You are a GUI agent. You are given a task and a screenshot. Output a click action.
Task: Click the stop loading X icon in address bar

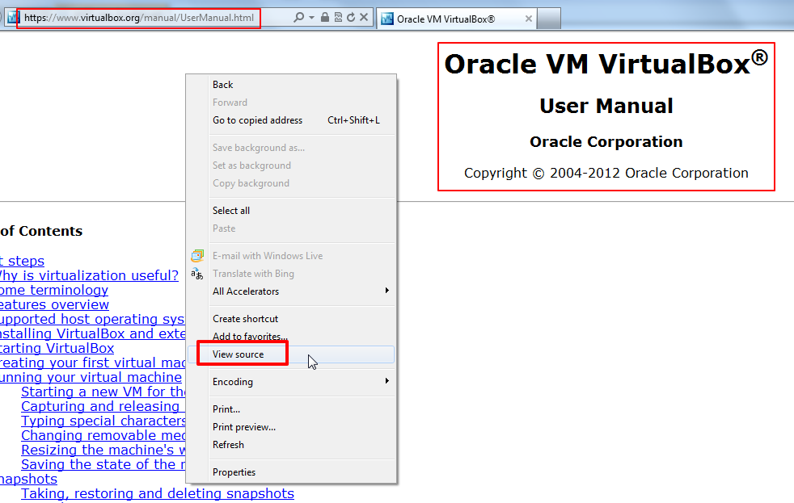pyautogui.click(x=364, y=18)
